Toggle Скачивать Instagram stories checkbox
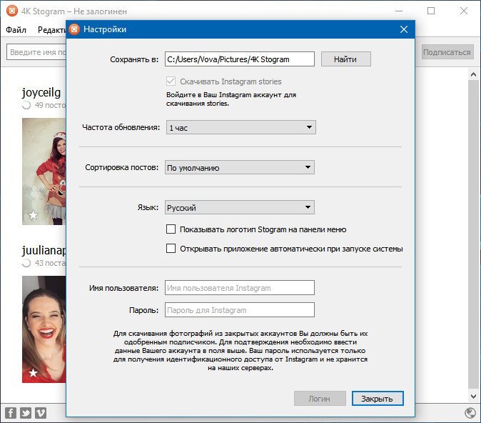The image size is (481, 423). click(171, 81)
